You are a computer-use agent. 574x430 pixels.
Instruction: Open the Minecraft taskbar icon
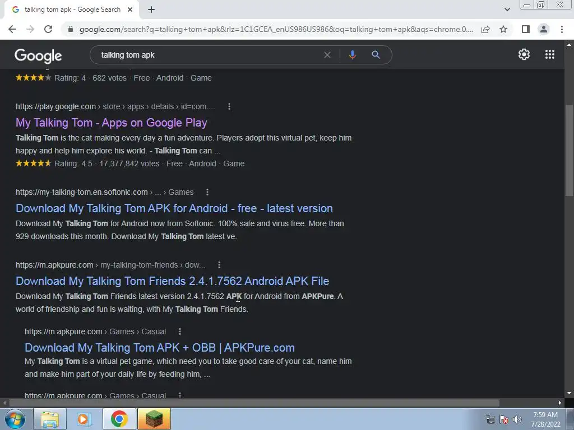[x=154, y=419]
